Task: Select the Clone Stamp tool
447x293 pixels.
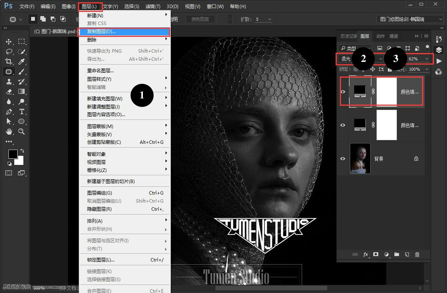Action: coord(9,82)
